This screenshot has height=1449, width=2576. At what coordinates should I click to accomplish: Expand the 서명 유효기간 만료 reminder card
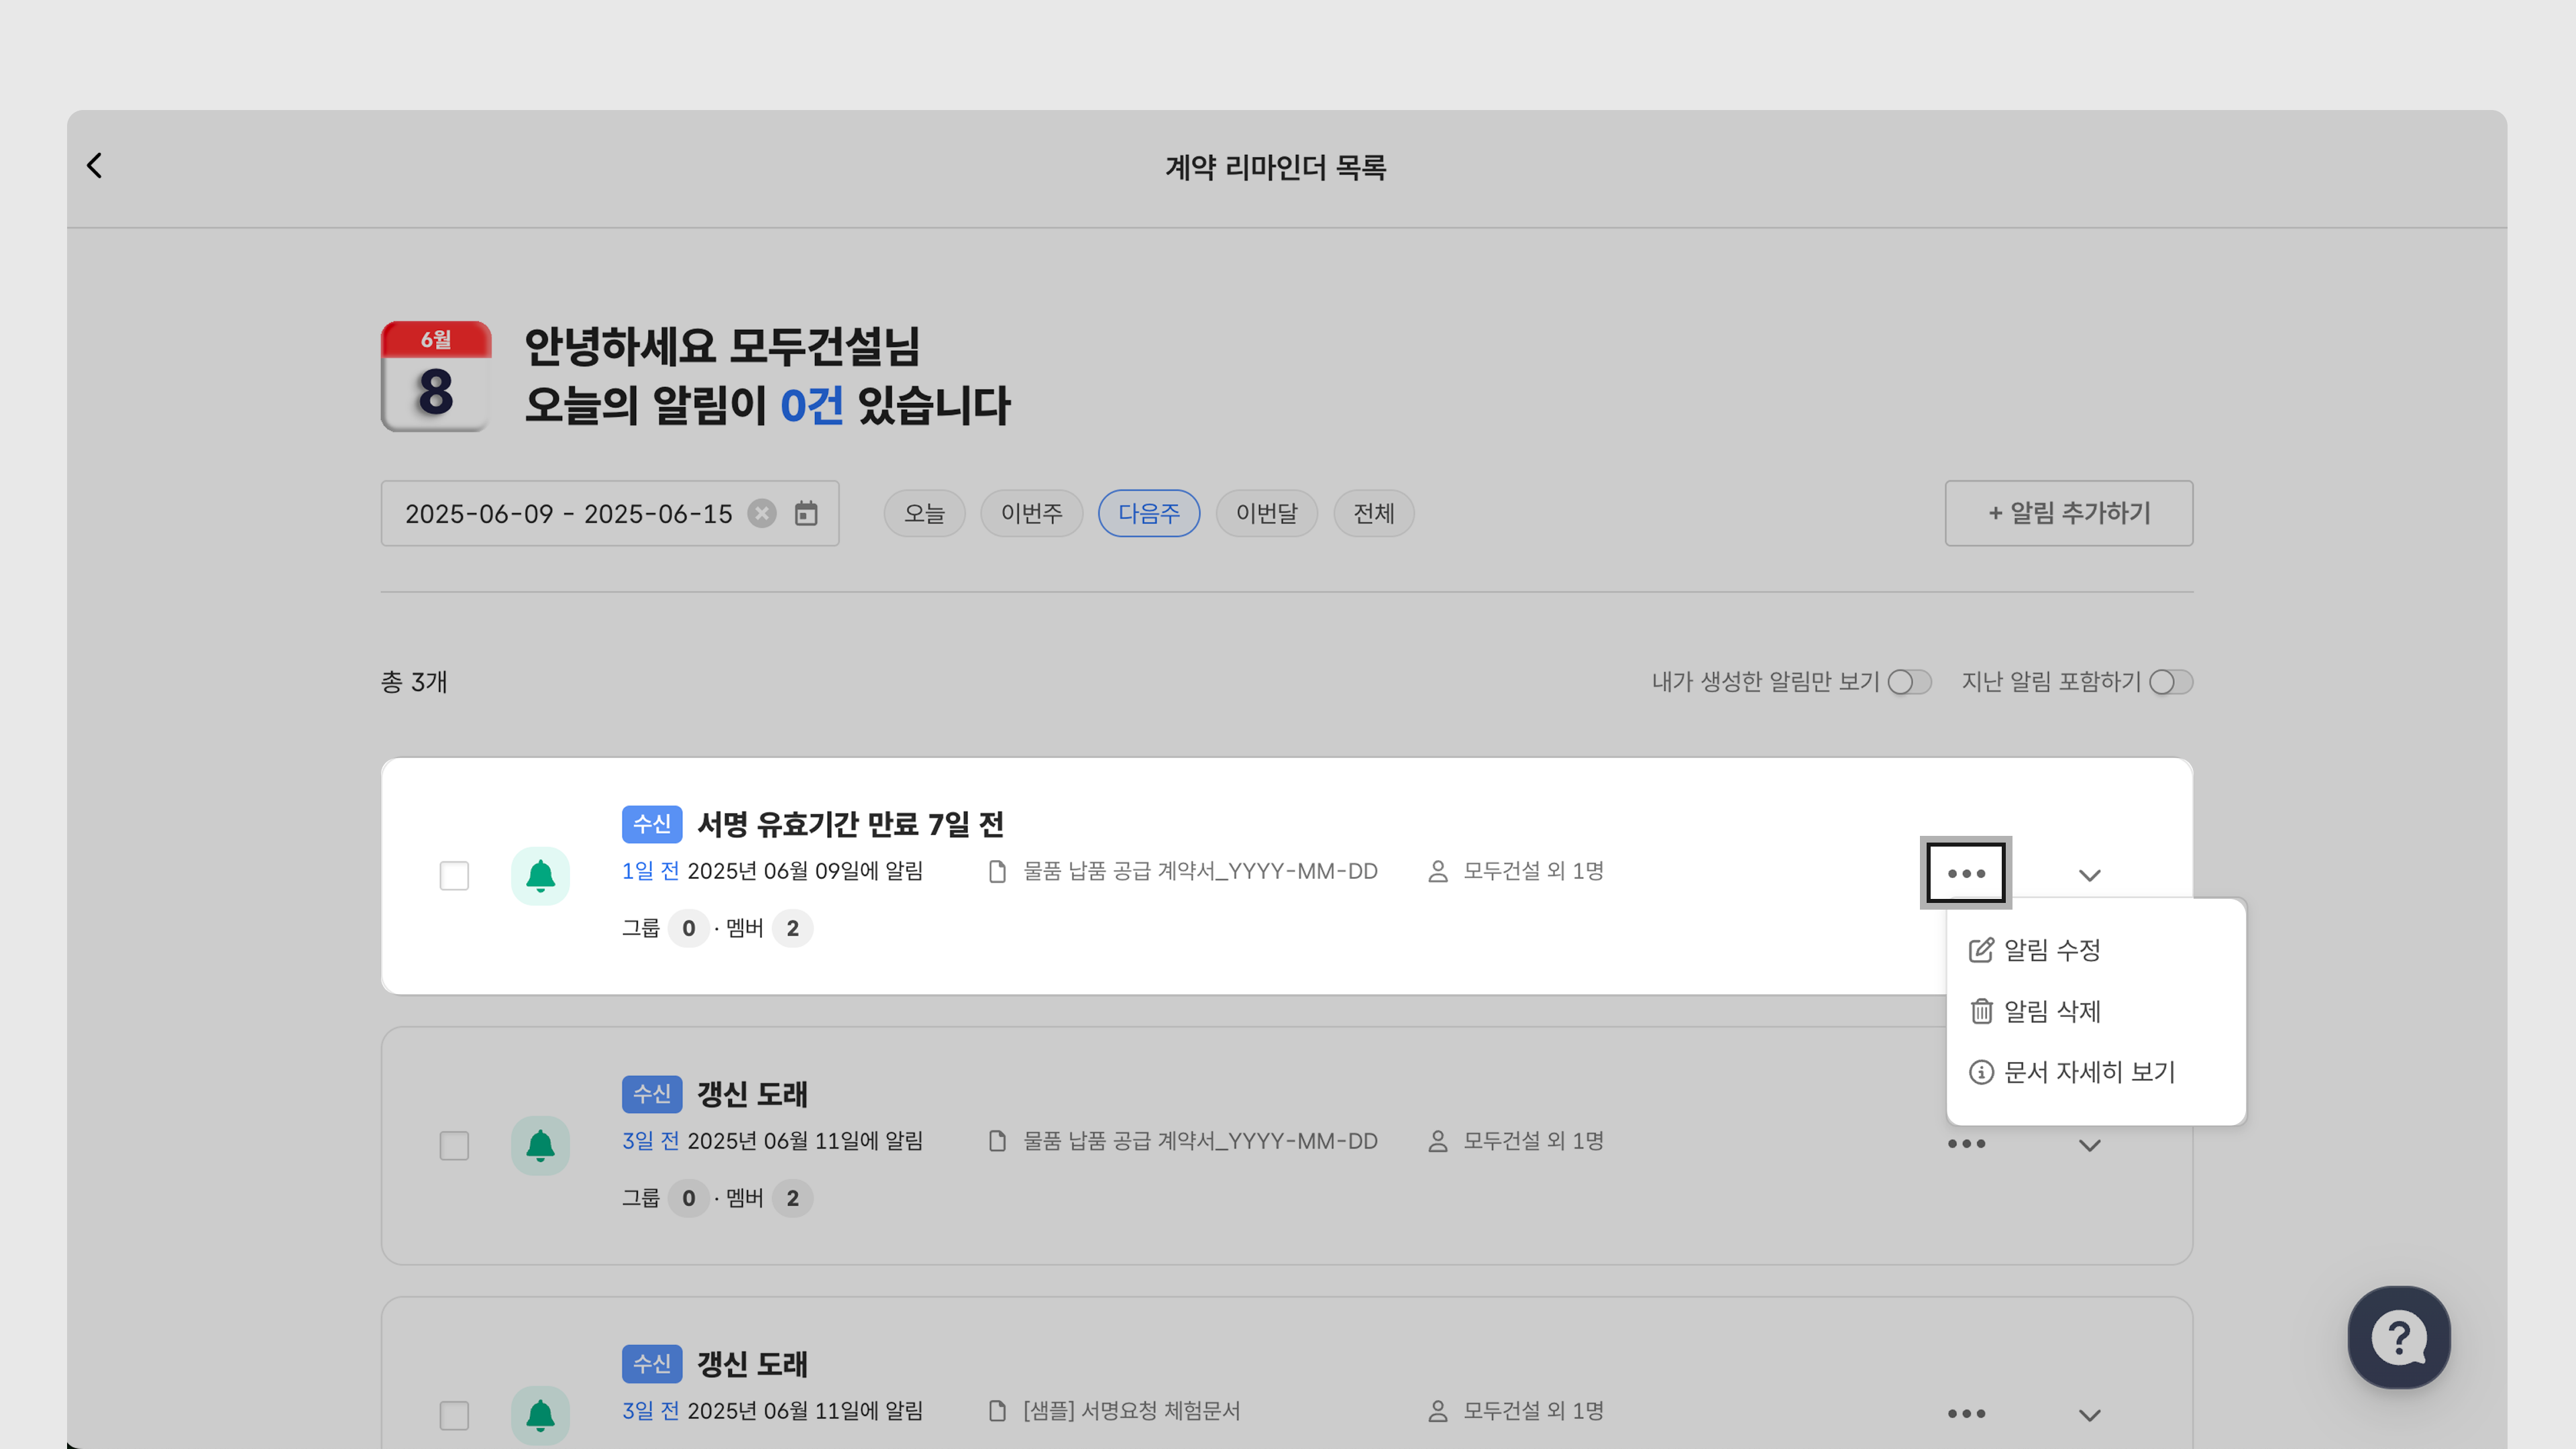[2089, 876]
